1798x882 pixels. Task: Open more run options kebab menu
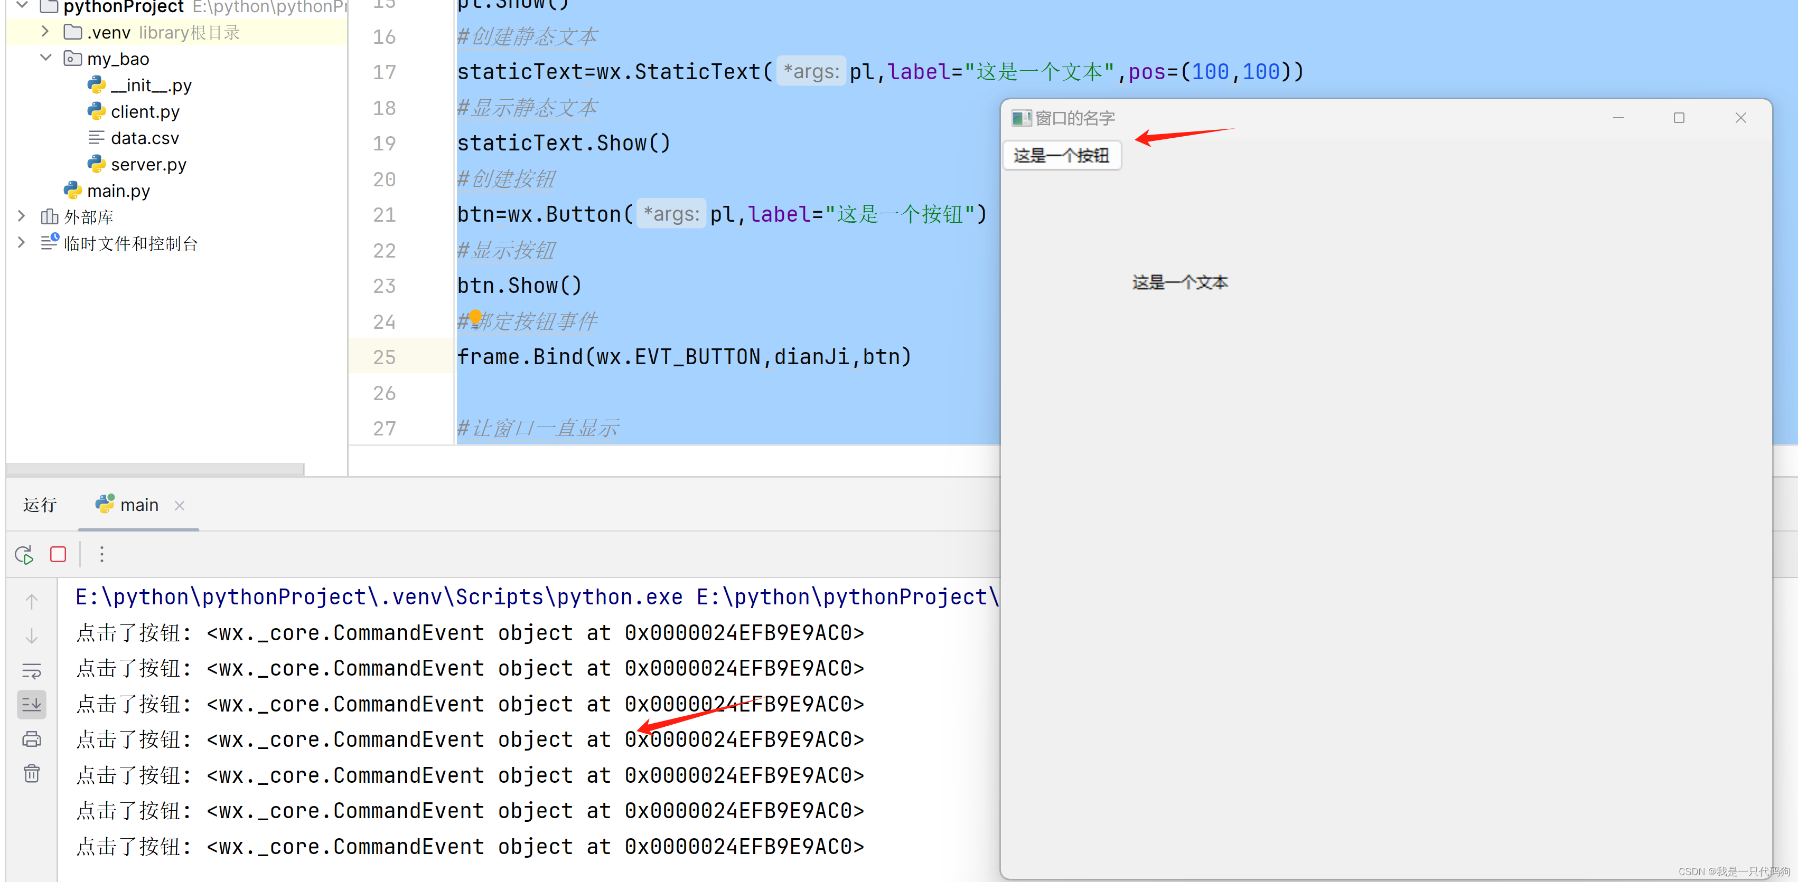coord(102,554)
